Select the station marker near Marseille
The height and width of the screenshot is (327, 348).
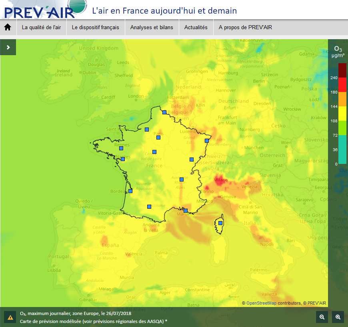click(186, 211)
